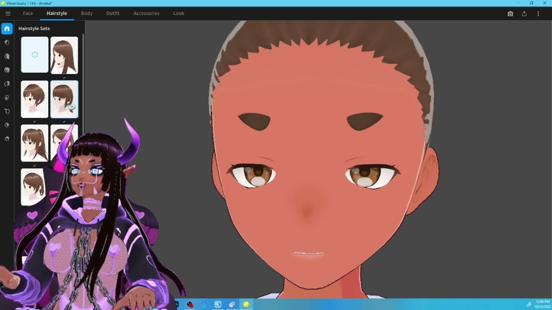Select the Hairstyle Sets sidebar icon
Screen dimensions: 552x310
point(7,29)
